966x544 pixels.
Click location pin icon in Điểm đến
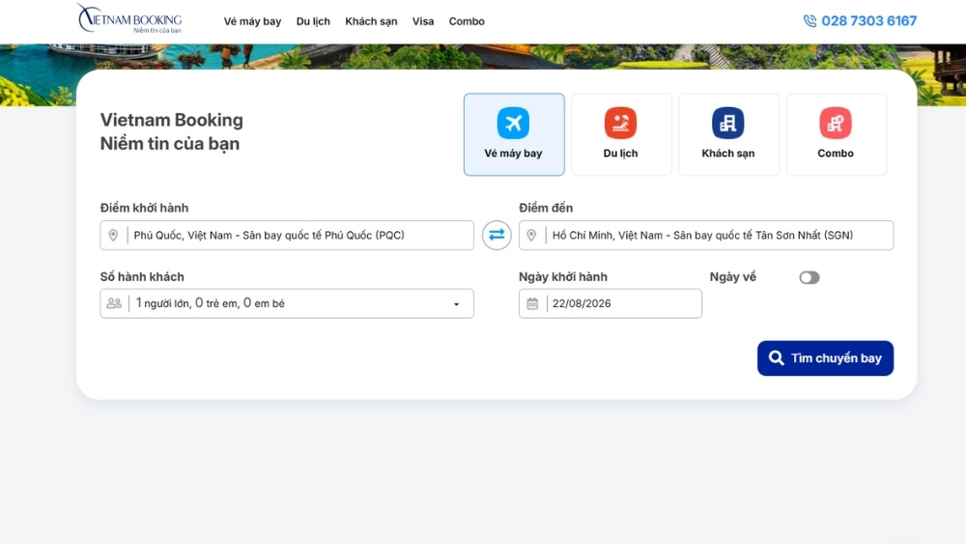tap(531, 236)
